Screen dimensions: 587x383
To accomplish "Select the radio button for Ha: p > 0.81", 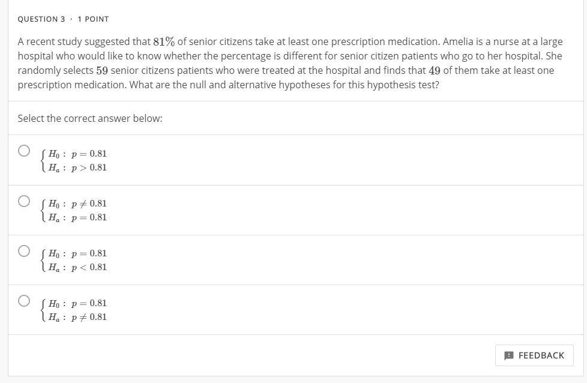I will [24, 150].
